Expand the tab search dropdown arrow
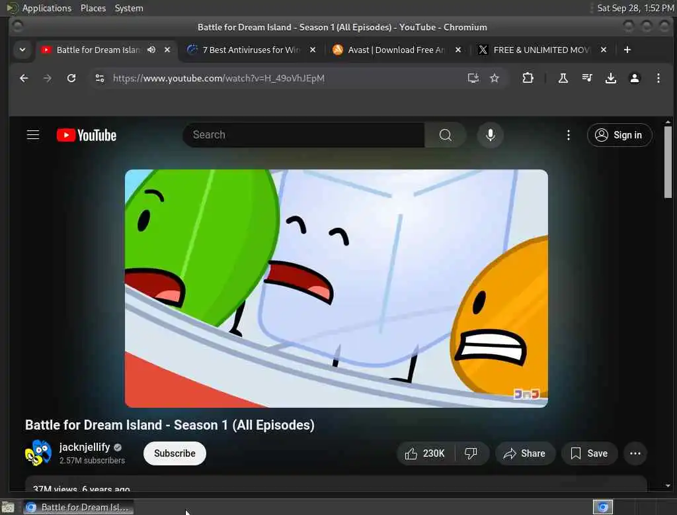 coord(22,50)
